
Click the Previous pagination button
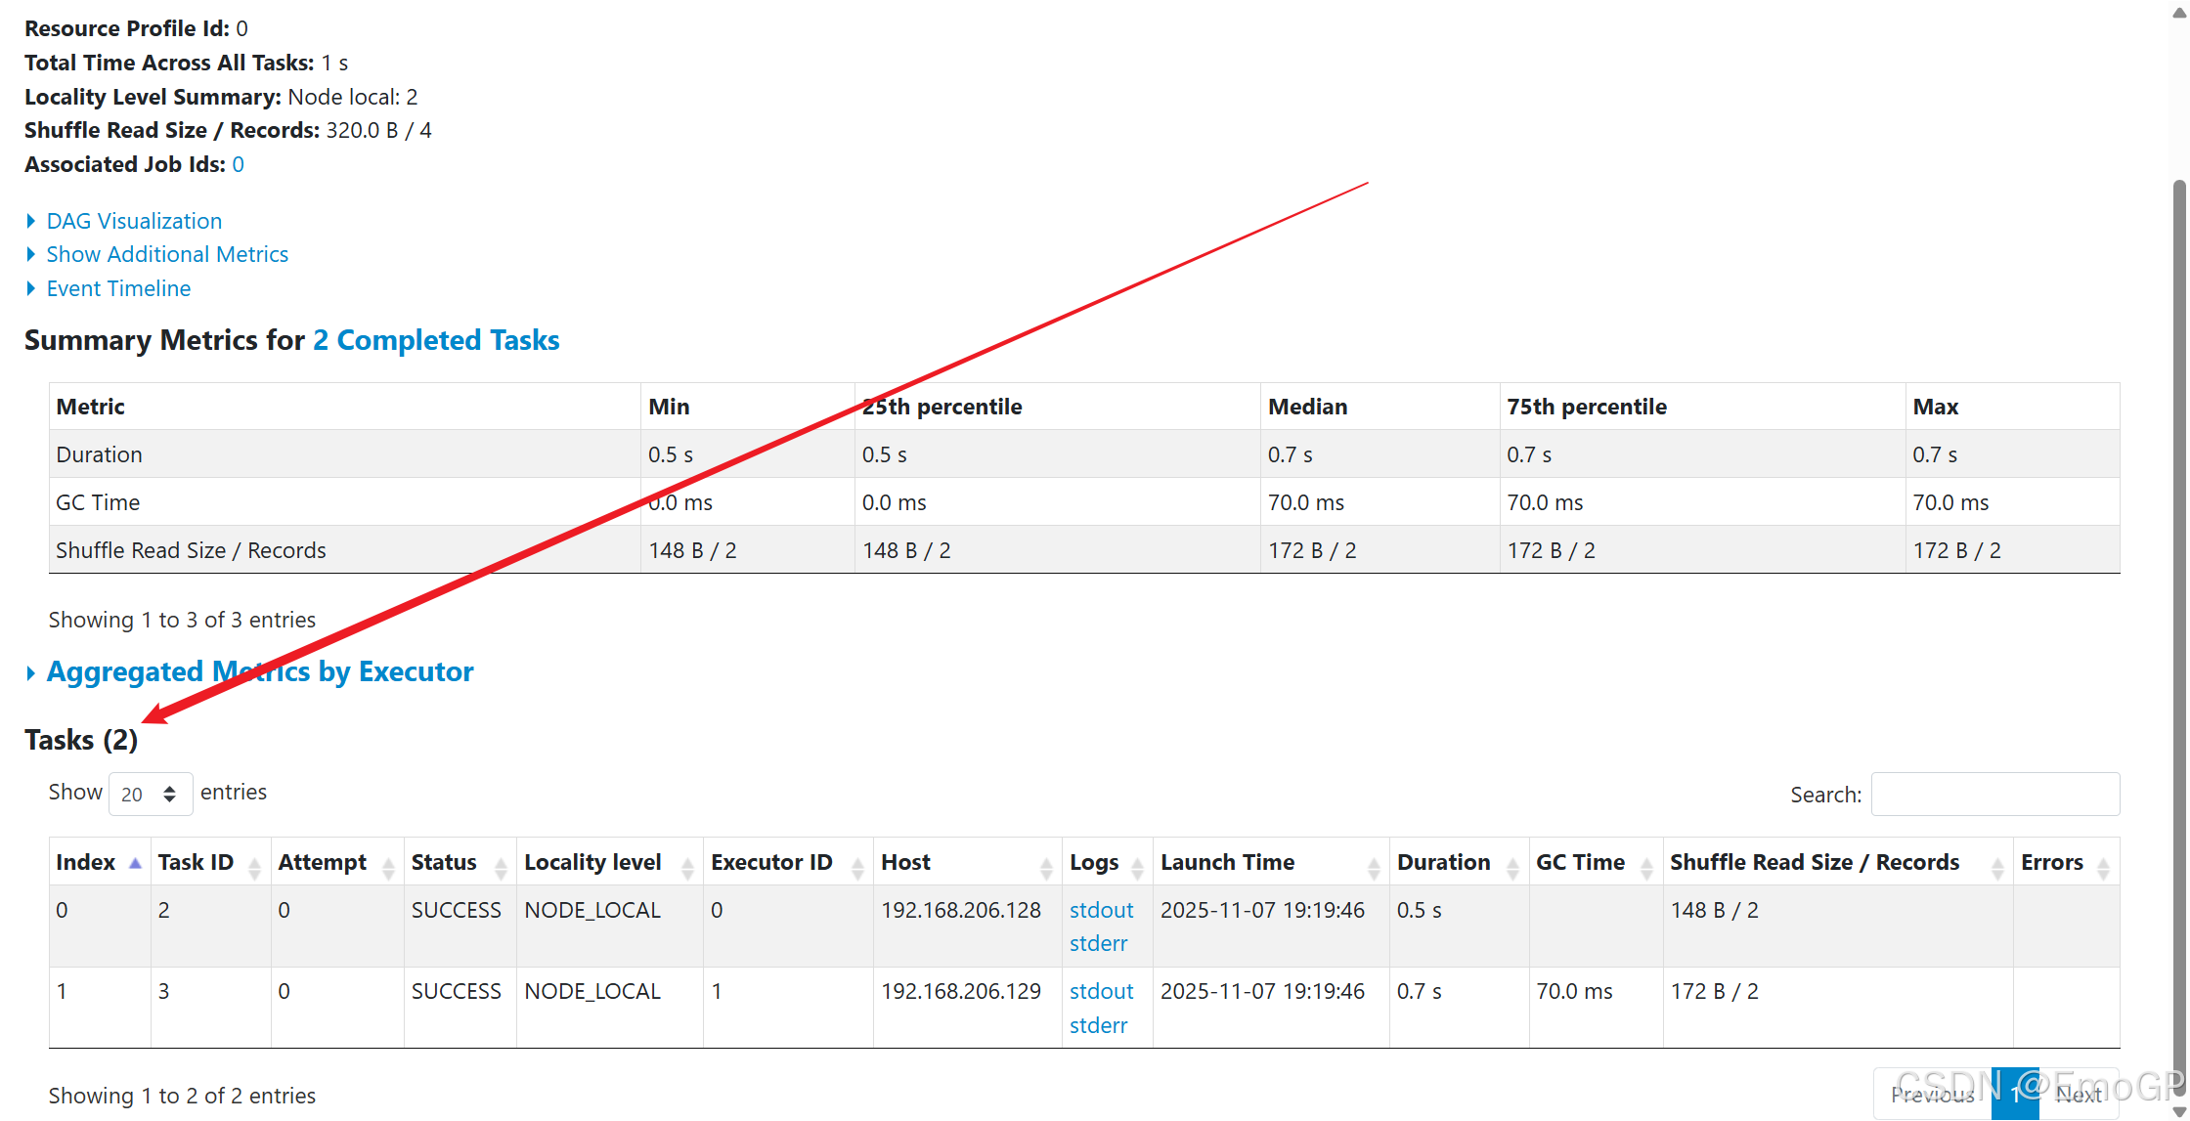1932,1095
